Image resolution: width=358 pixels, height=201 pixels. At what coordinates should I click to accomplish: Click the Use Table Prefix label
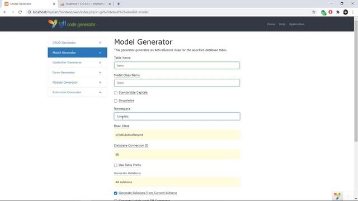[x=130, y=165]
